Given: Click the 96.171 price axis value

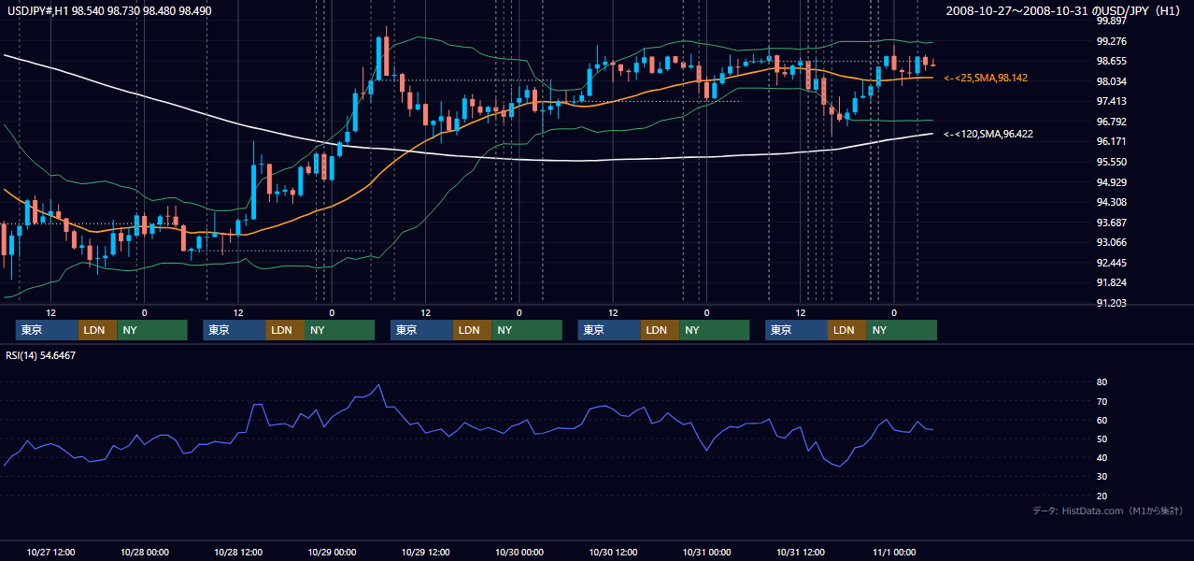Looking at the screenshot, I should (1110, 141).
